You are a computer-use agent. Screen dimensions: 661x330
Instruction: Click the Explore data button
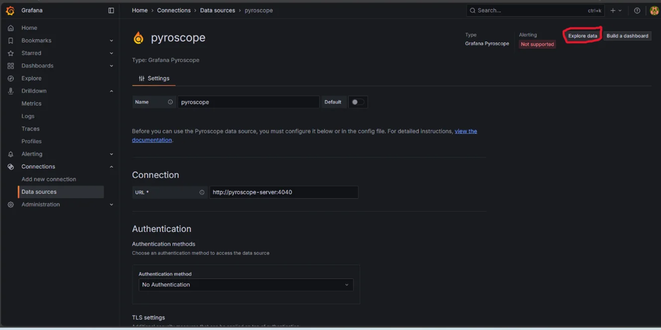click(583, 36)
